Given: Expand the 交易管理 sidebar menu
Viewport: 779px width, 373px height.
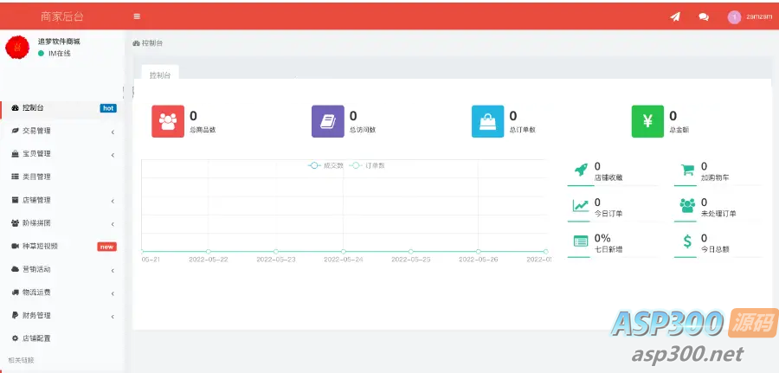Looking at the screenshot, I should coord(62,132).
